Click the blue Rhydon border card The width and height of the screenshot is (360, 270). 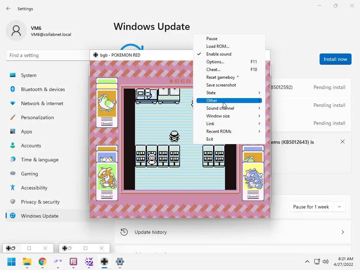click(x=253, y=181)
